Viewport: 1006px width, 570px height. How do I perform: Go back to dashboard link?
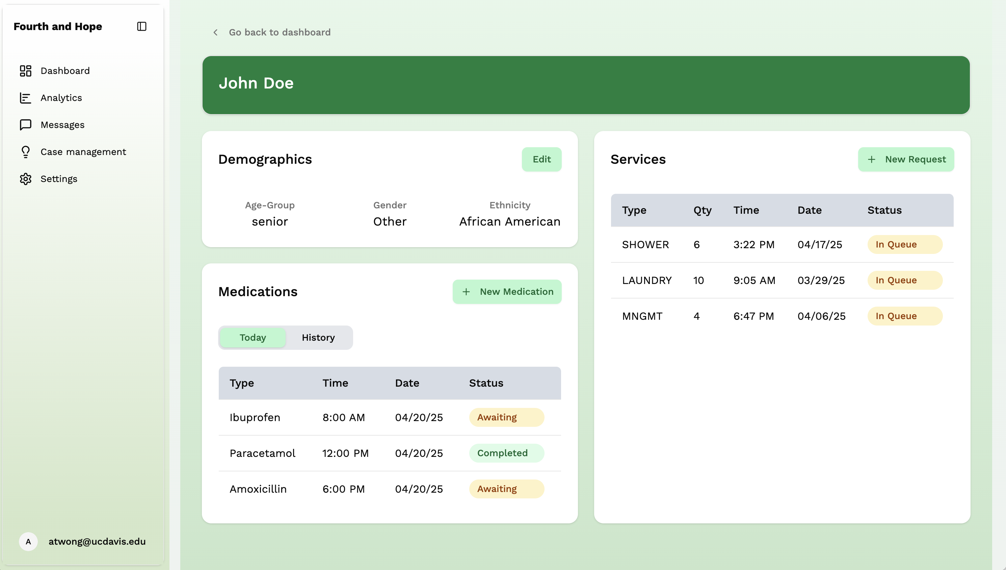coord(280,32)
